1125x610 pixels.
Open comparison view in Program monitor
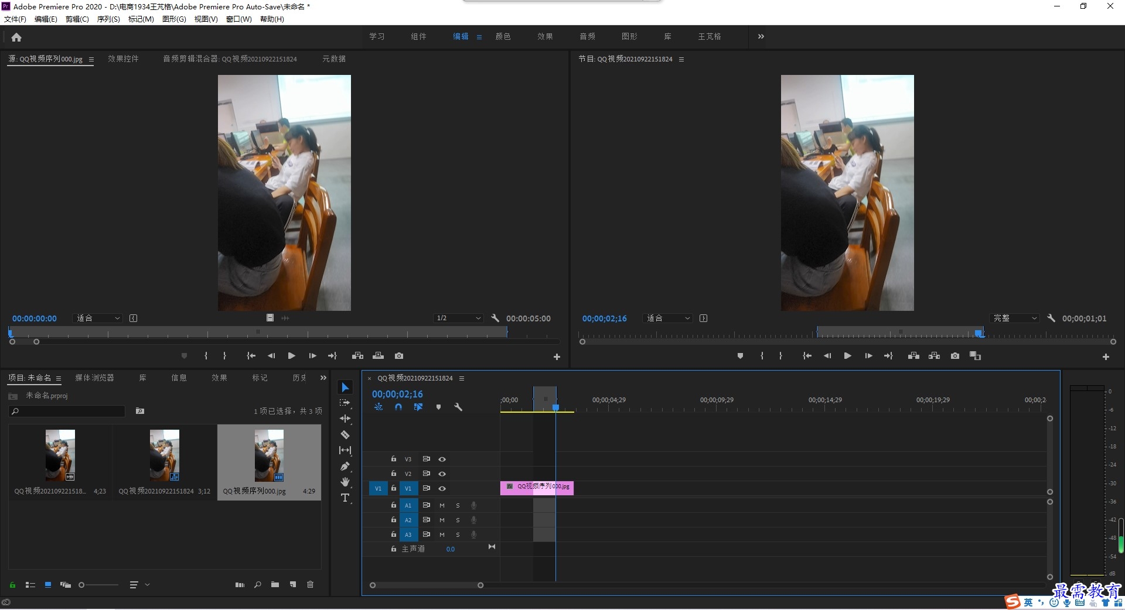(976, 356)
